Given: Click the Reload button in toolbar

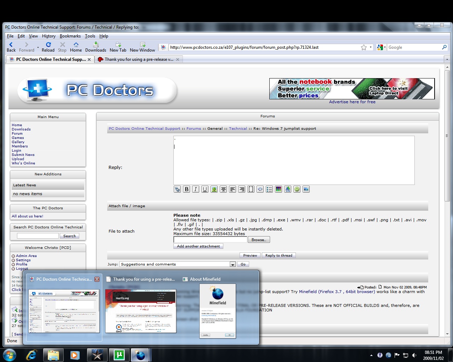Looking at the screenshot, I should (48, 47).
